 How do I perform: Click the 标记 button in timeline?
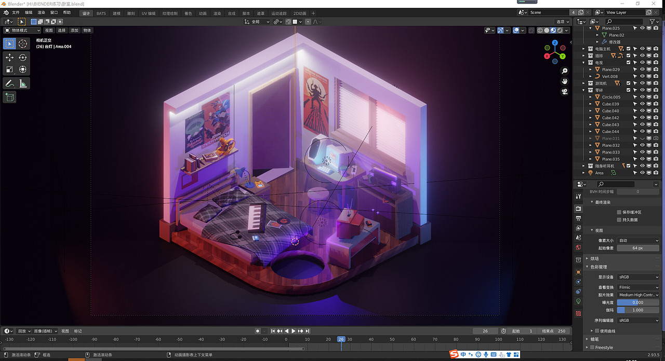click(x=78, y=331)
